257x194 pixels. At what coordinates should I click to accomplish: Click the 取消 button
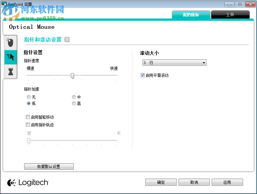tap(194, 182)
